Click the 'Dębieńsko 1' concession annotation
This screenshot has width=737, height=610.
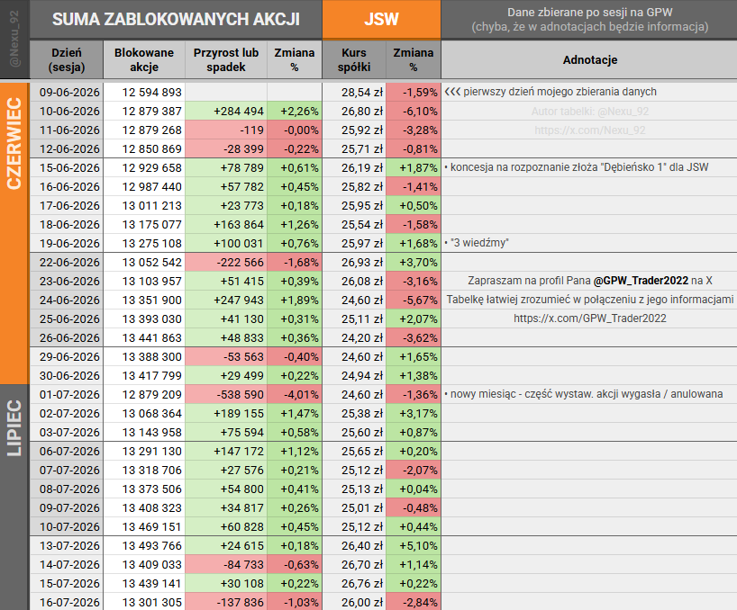pyautogui.click(x=577, y=167)
